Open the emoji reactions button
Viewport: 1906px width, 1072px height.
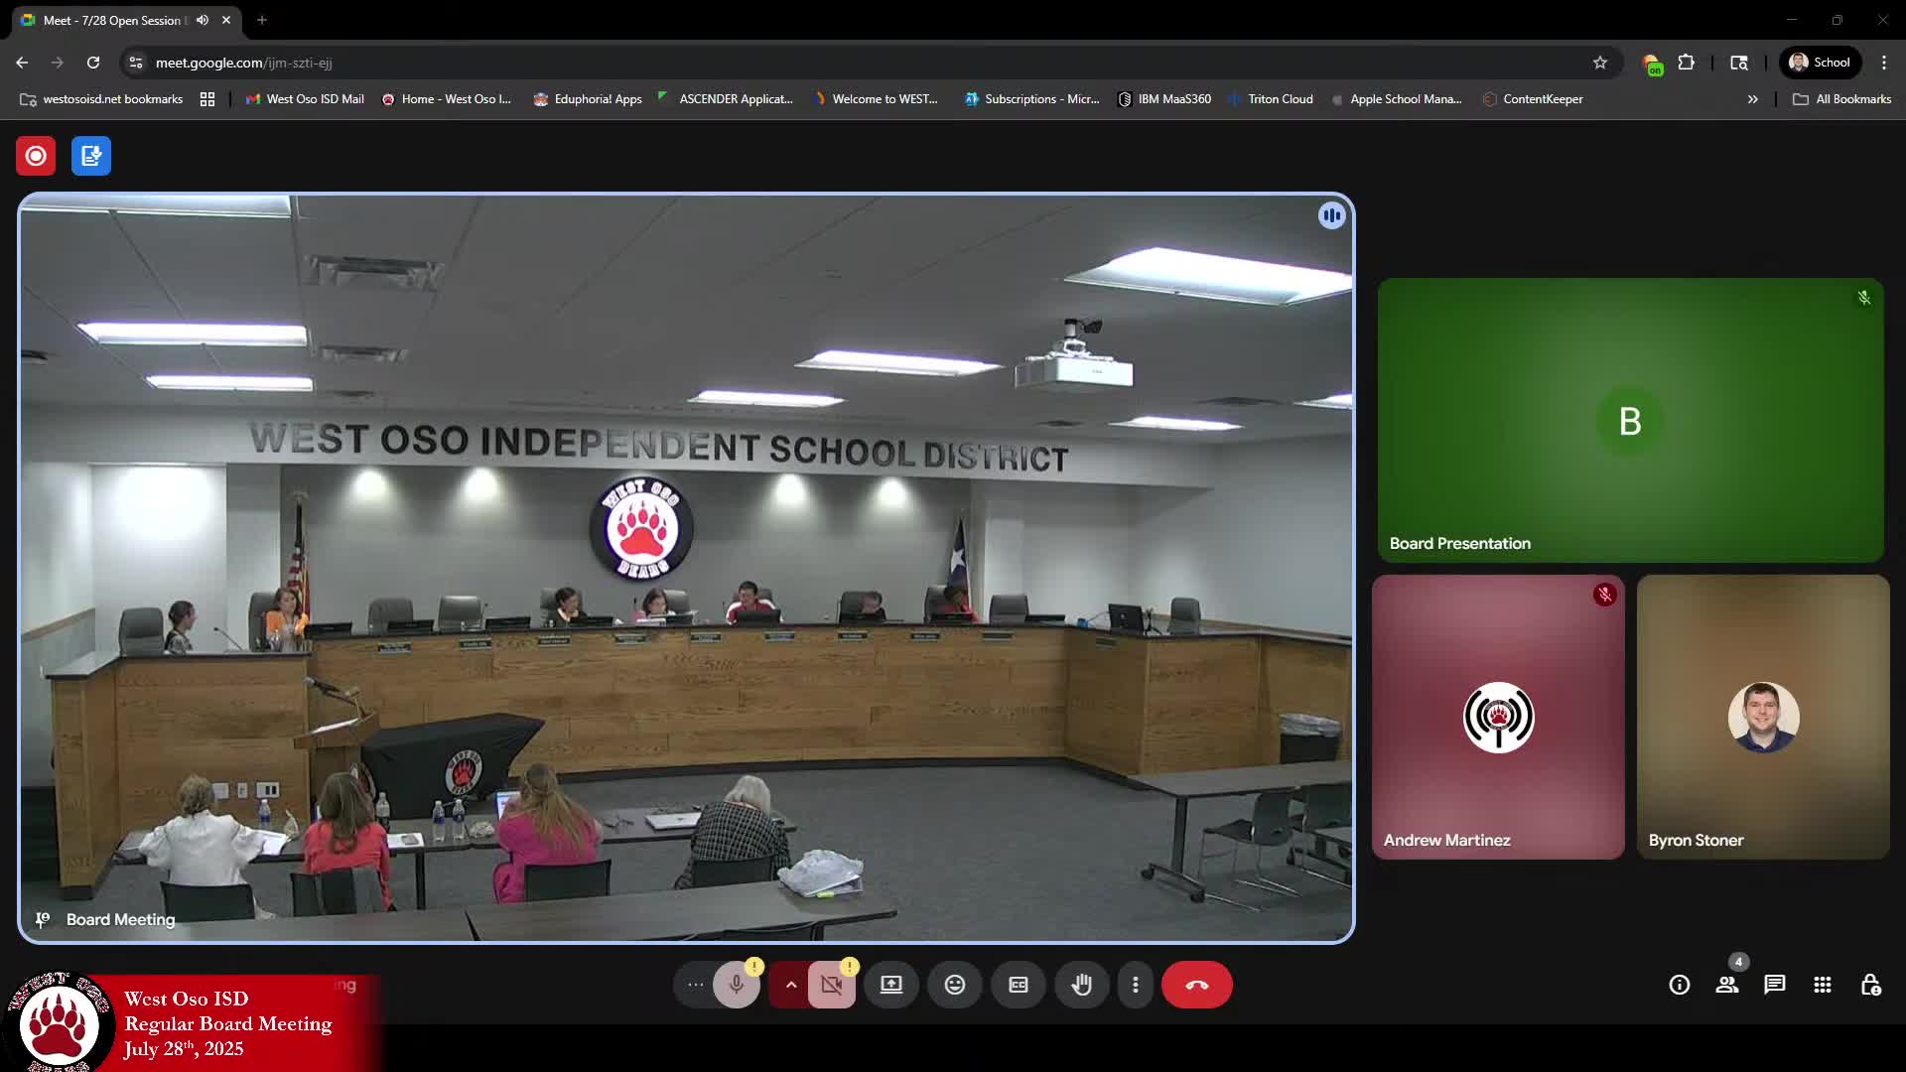955,985
